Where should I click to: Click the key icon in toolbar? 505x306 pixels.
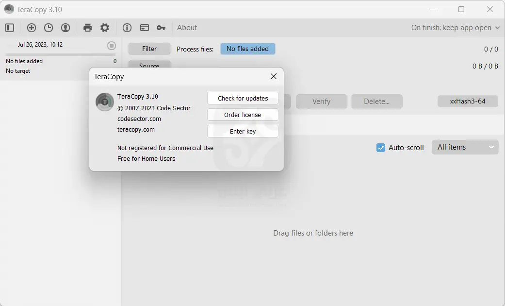[x=161, y=28]
